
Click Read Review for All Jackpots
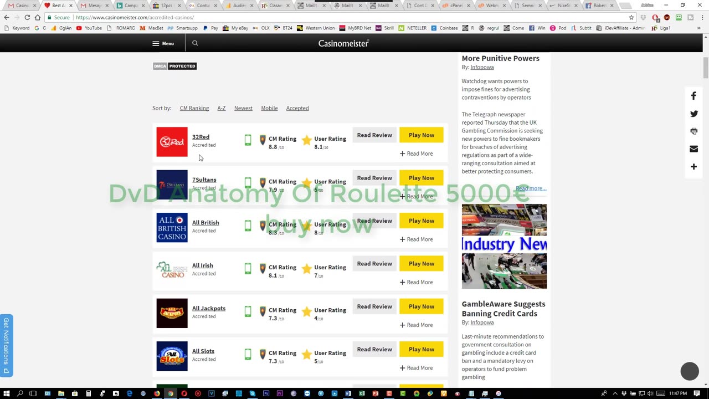(374, 306)
